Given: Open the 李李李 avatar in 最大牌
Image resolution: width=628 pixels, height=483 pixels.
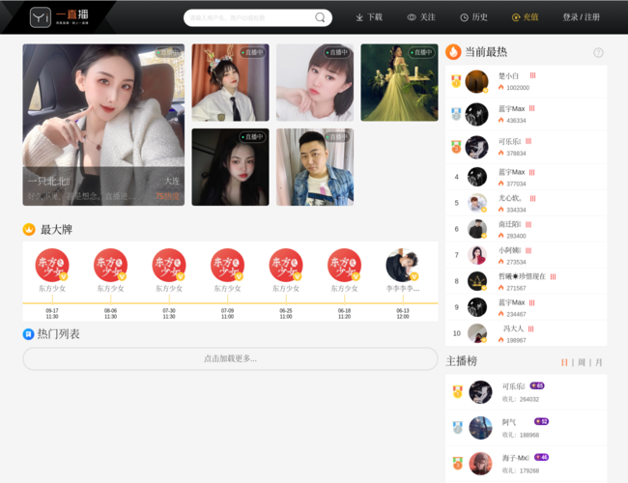Looking at the screenshot, I should 402,267.
